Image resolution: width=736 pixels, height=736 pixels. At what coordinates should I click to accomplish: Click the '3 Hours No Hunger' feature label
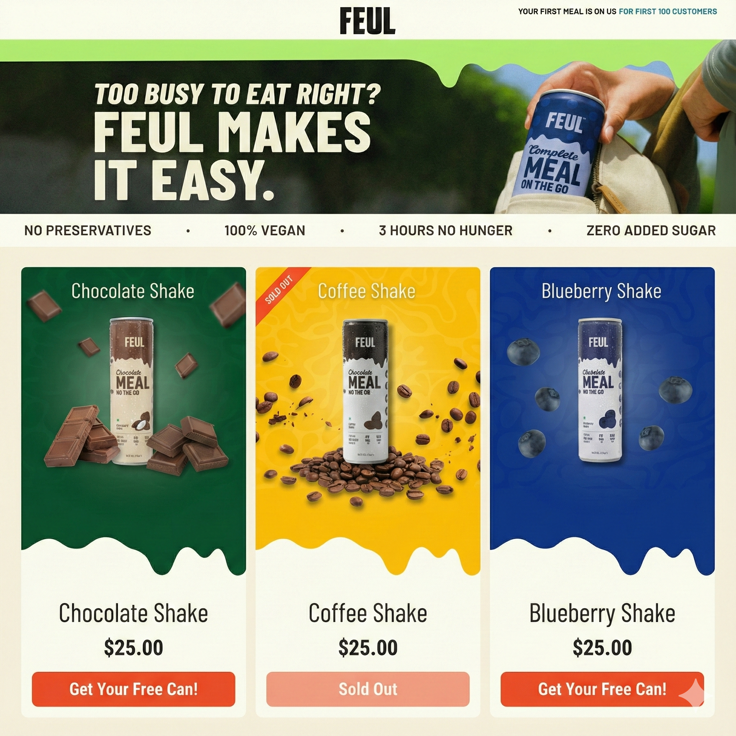tap(446, 230)
